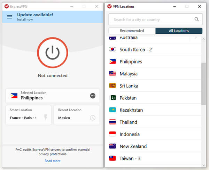Select Recent Location Mexico
The height and width of the screenshot is (170, 209).
point(77,115)
